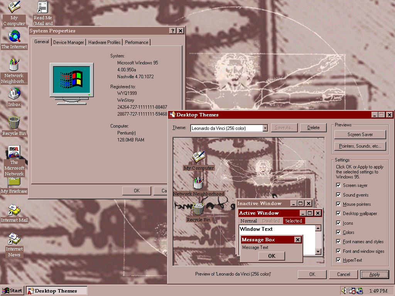Toggle Font names and styles checkbox
395x296 pixels.
pyautogui.click(x=338, y=242)
